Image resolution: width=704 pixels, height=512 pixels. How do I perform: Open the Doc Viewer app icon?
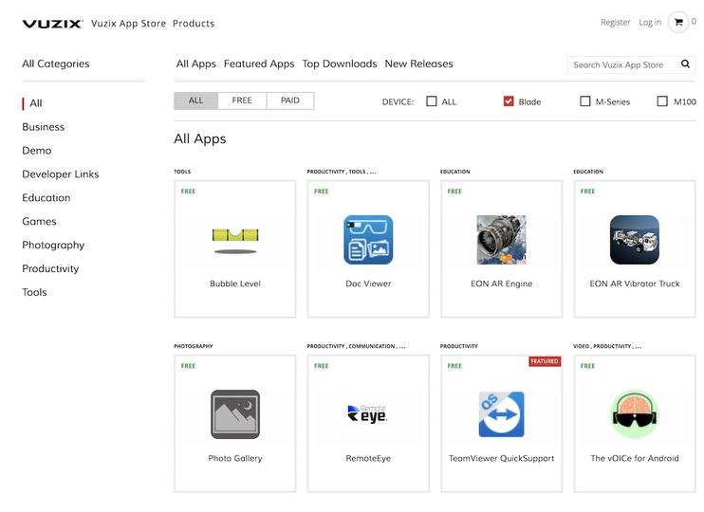368,240
